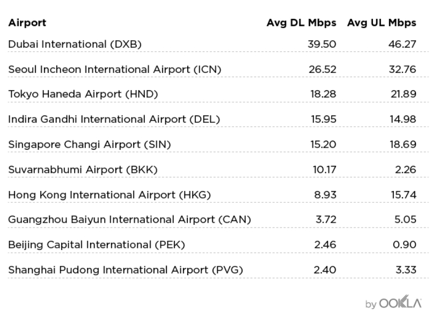Select Guangzhou Baiyun International Airport (CAN) row
The height and width of the screenshot is (322, 432).
point(129,219)
